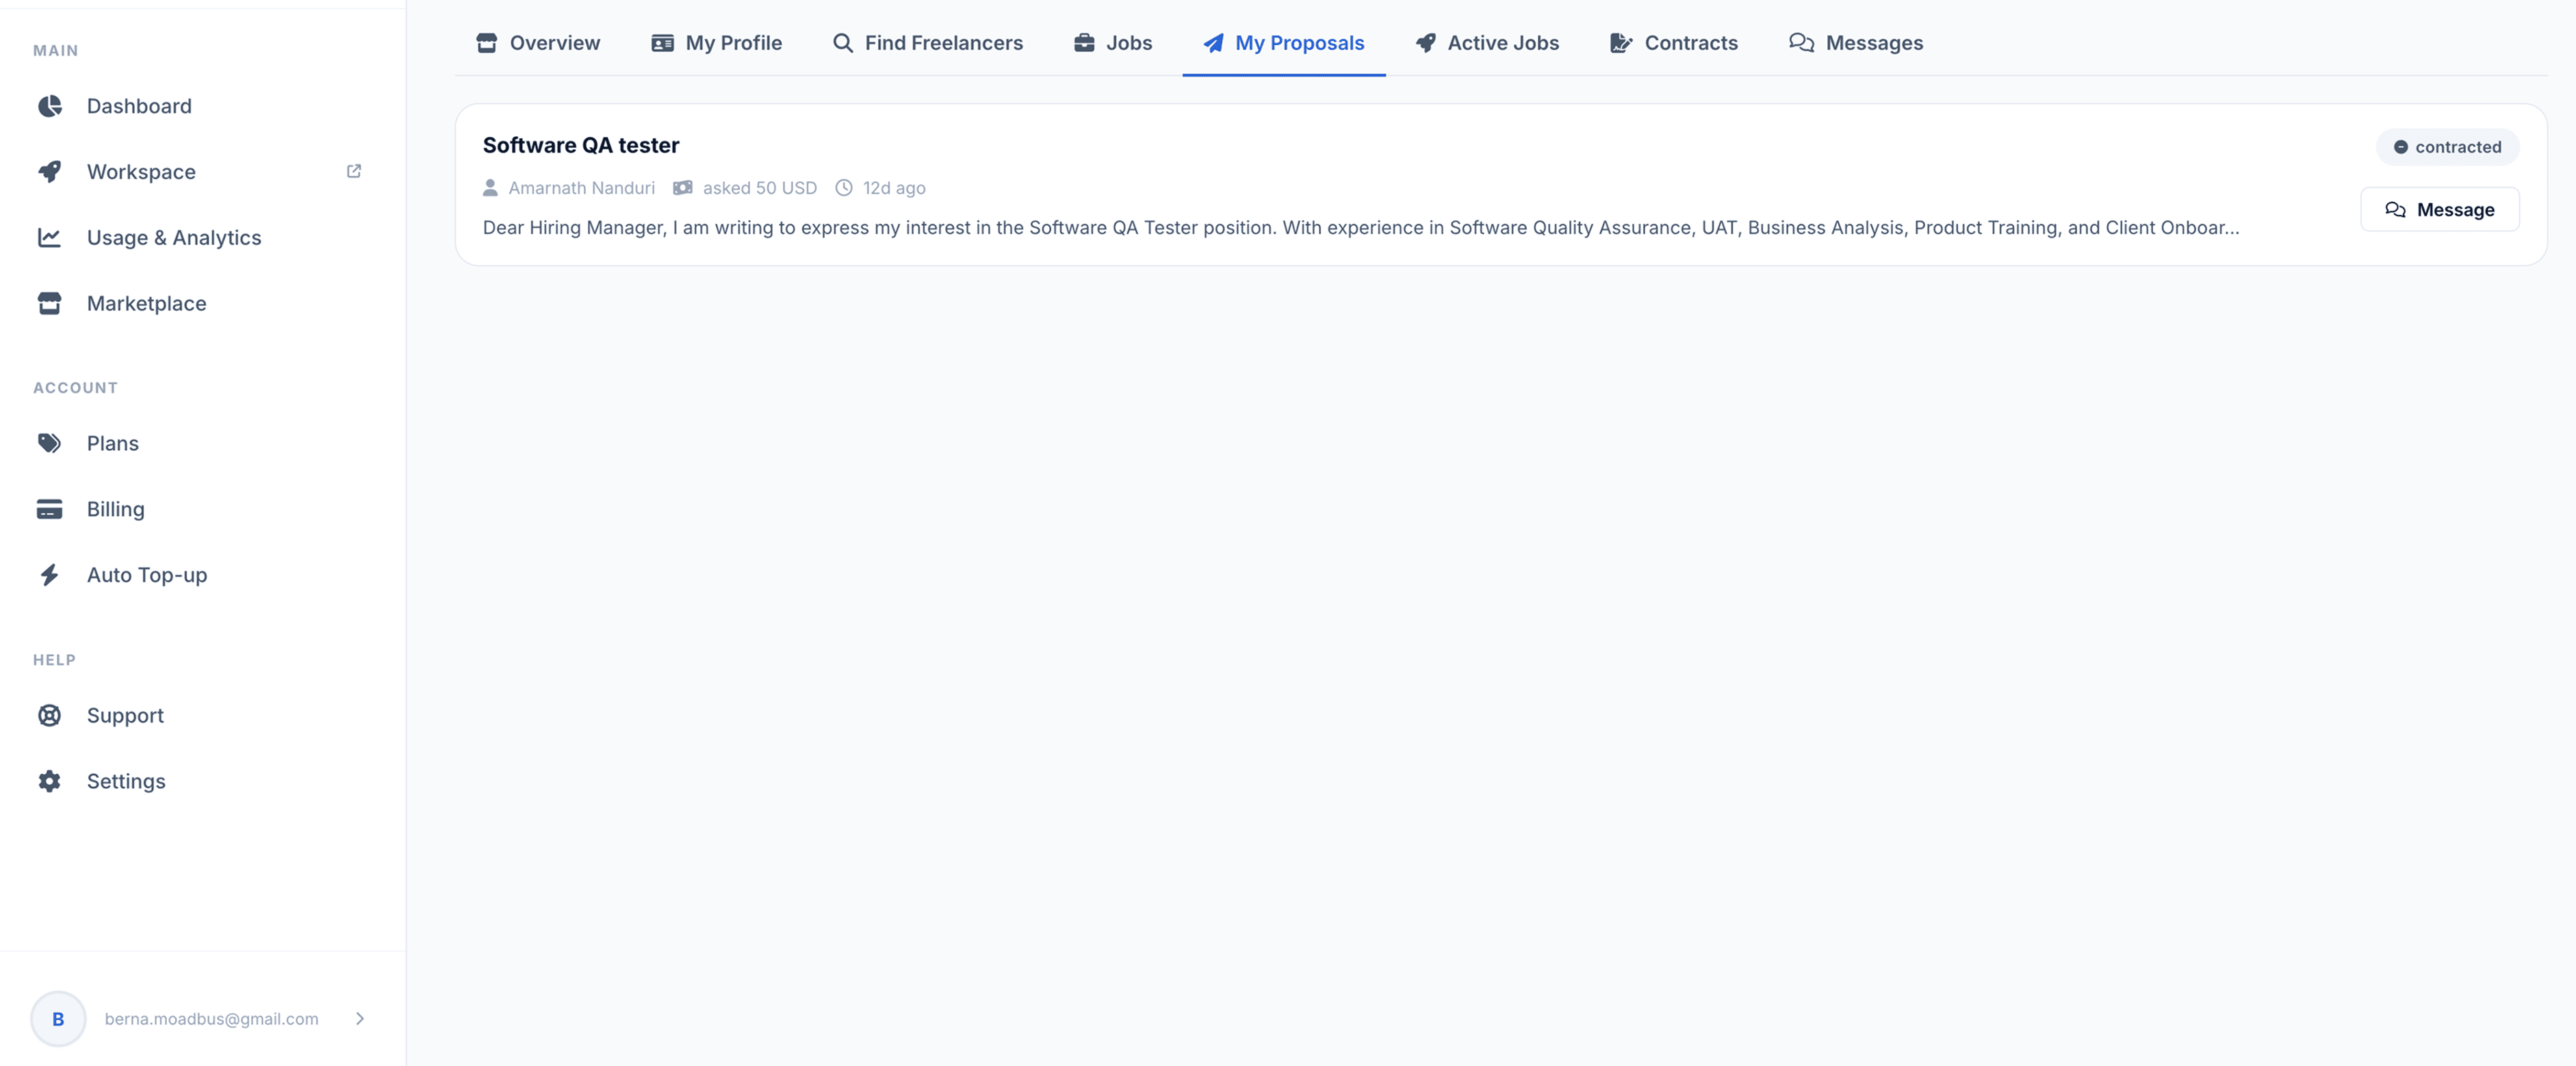Click the Usage & Analytics chart icon
This screenshot has width=2576, height=1066.
50,238
